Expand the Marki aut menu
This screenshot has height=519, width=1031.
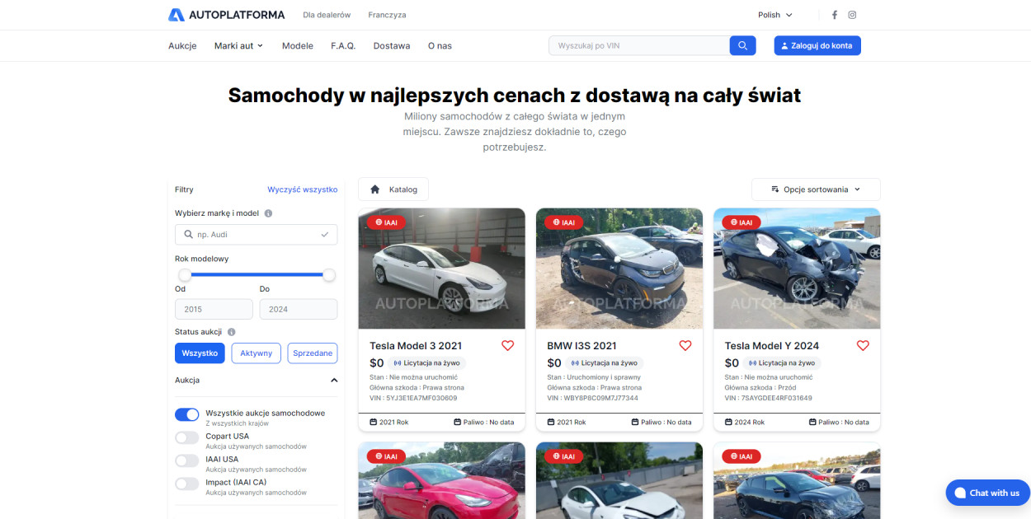coord(239,46)
